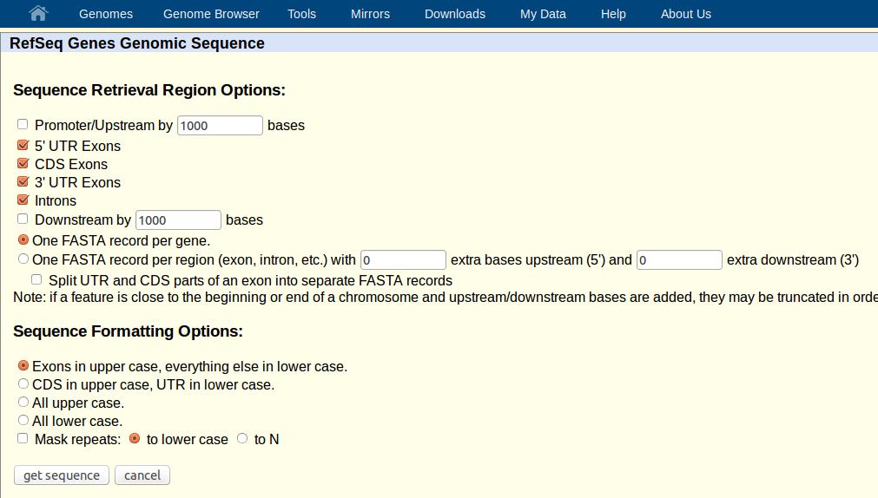
Task: Open the About Us menu
Action: (x=686, y=14)
